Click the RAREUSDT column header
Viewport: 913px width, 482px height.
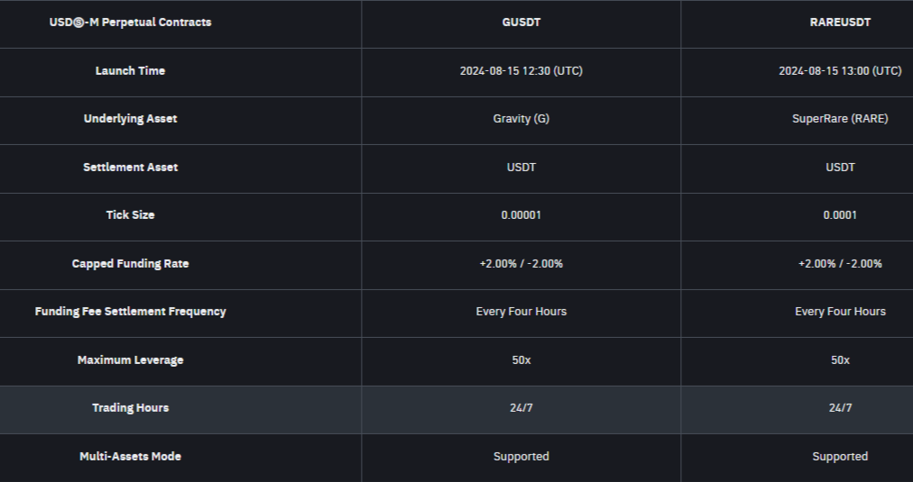coord(840,23)
